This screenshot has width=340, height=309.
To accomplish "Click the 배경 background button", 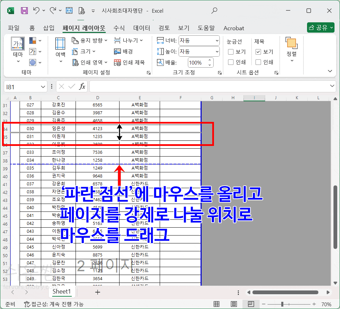I will tap(123, 51).
